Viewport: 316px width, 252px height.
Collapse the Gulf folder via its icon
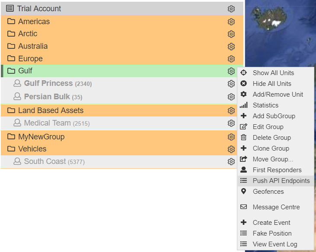point(11,71)
